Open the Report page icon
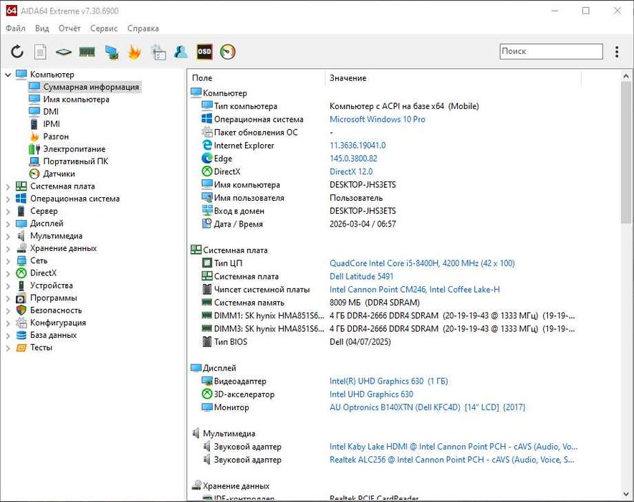634x502 pixels. 40,52
